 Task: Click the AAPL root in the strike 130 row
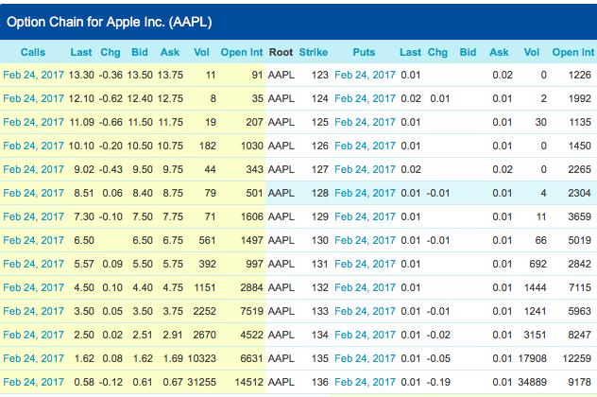pyautogui.click(x=281, y=240)
